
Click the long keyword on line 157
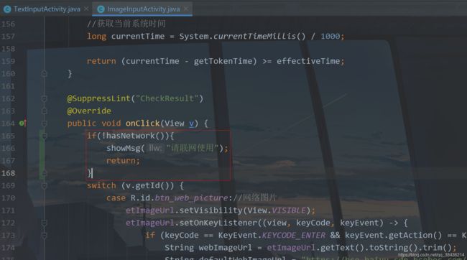pyautogui.click(x=96, y=37)
